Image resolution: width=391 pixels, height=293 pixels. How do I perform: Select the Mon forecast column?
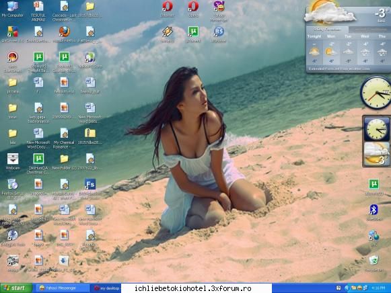331,49
